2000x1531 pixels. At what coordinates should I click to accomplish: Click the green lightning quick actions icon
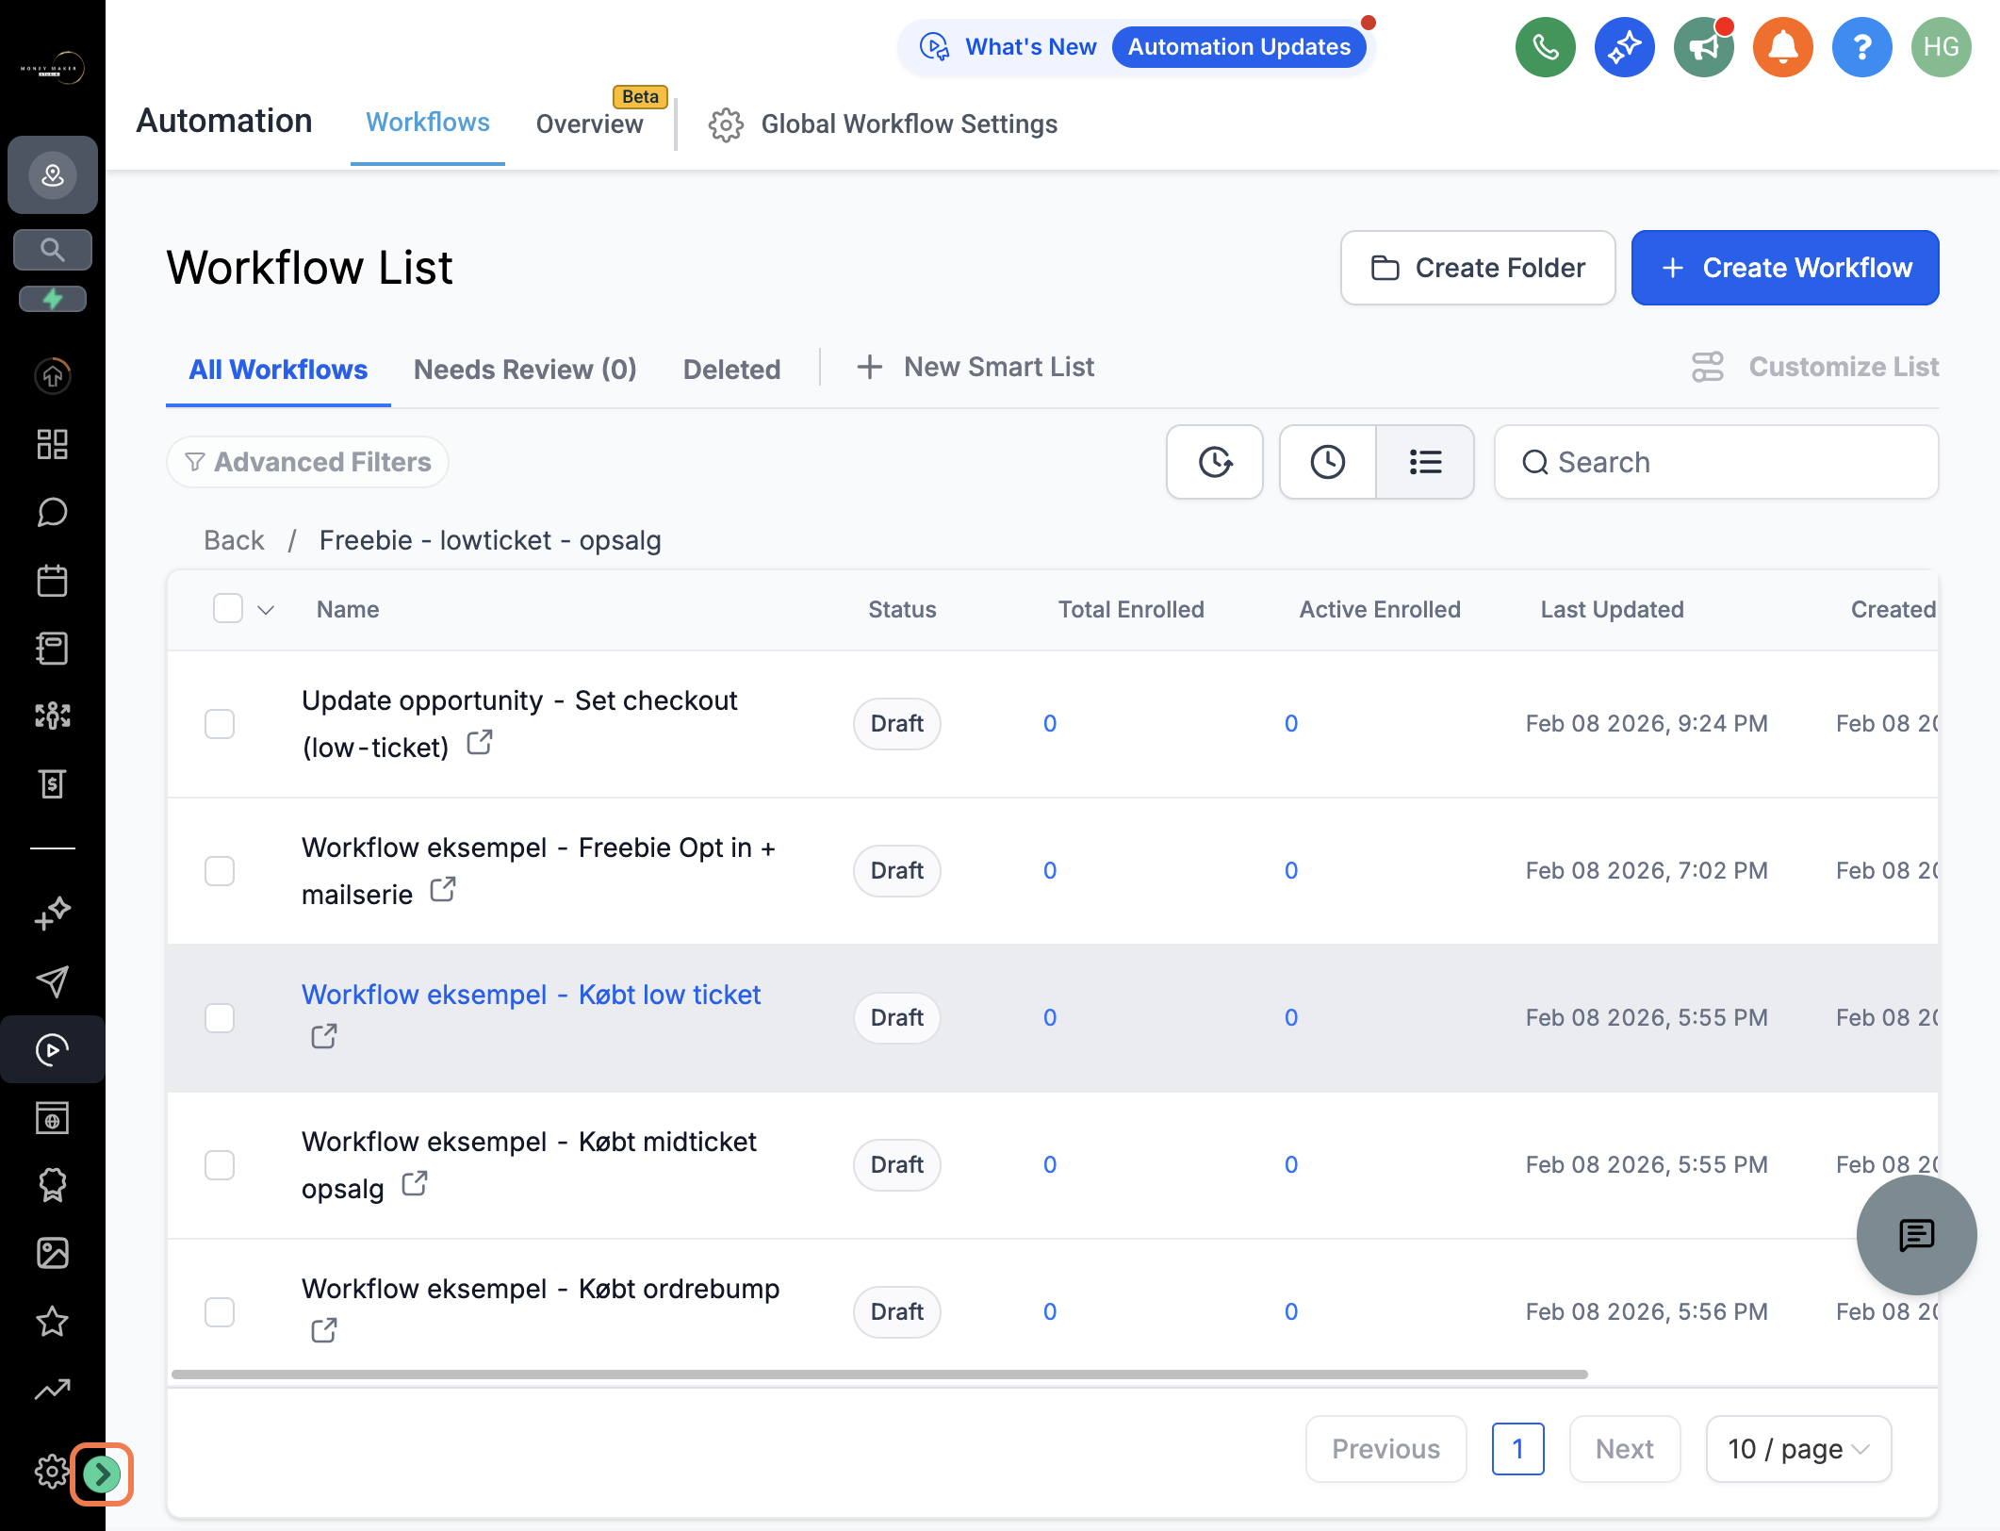point(53,299)
